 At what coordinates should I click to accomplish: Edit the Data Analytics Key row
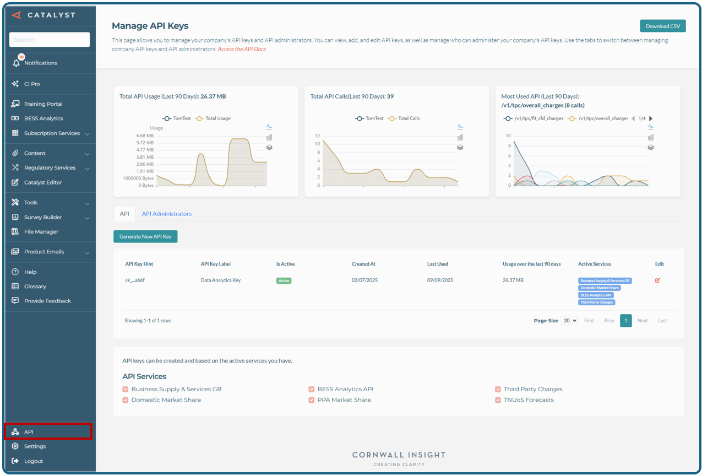pos(657,280)
